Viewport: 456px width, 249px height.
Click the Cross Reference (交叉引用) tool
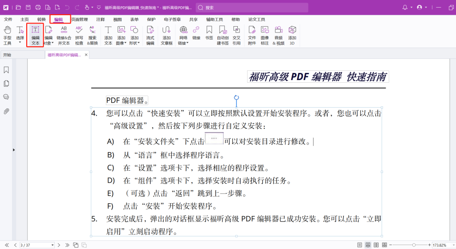click(236, 35)
